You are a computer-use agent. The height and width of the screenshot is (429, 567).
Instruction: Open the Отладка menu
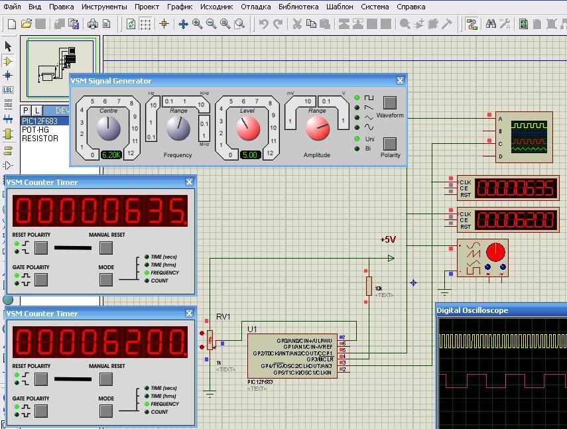click(x=256, y=7)
